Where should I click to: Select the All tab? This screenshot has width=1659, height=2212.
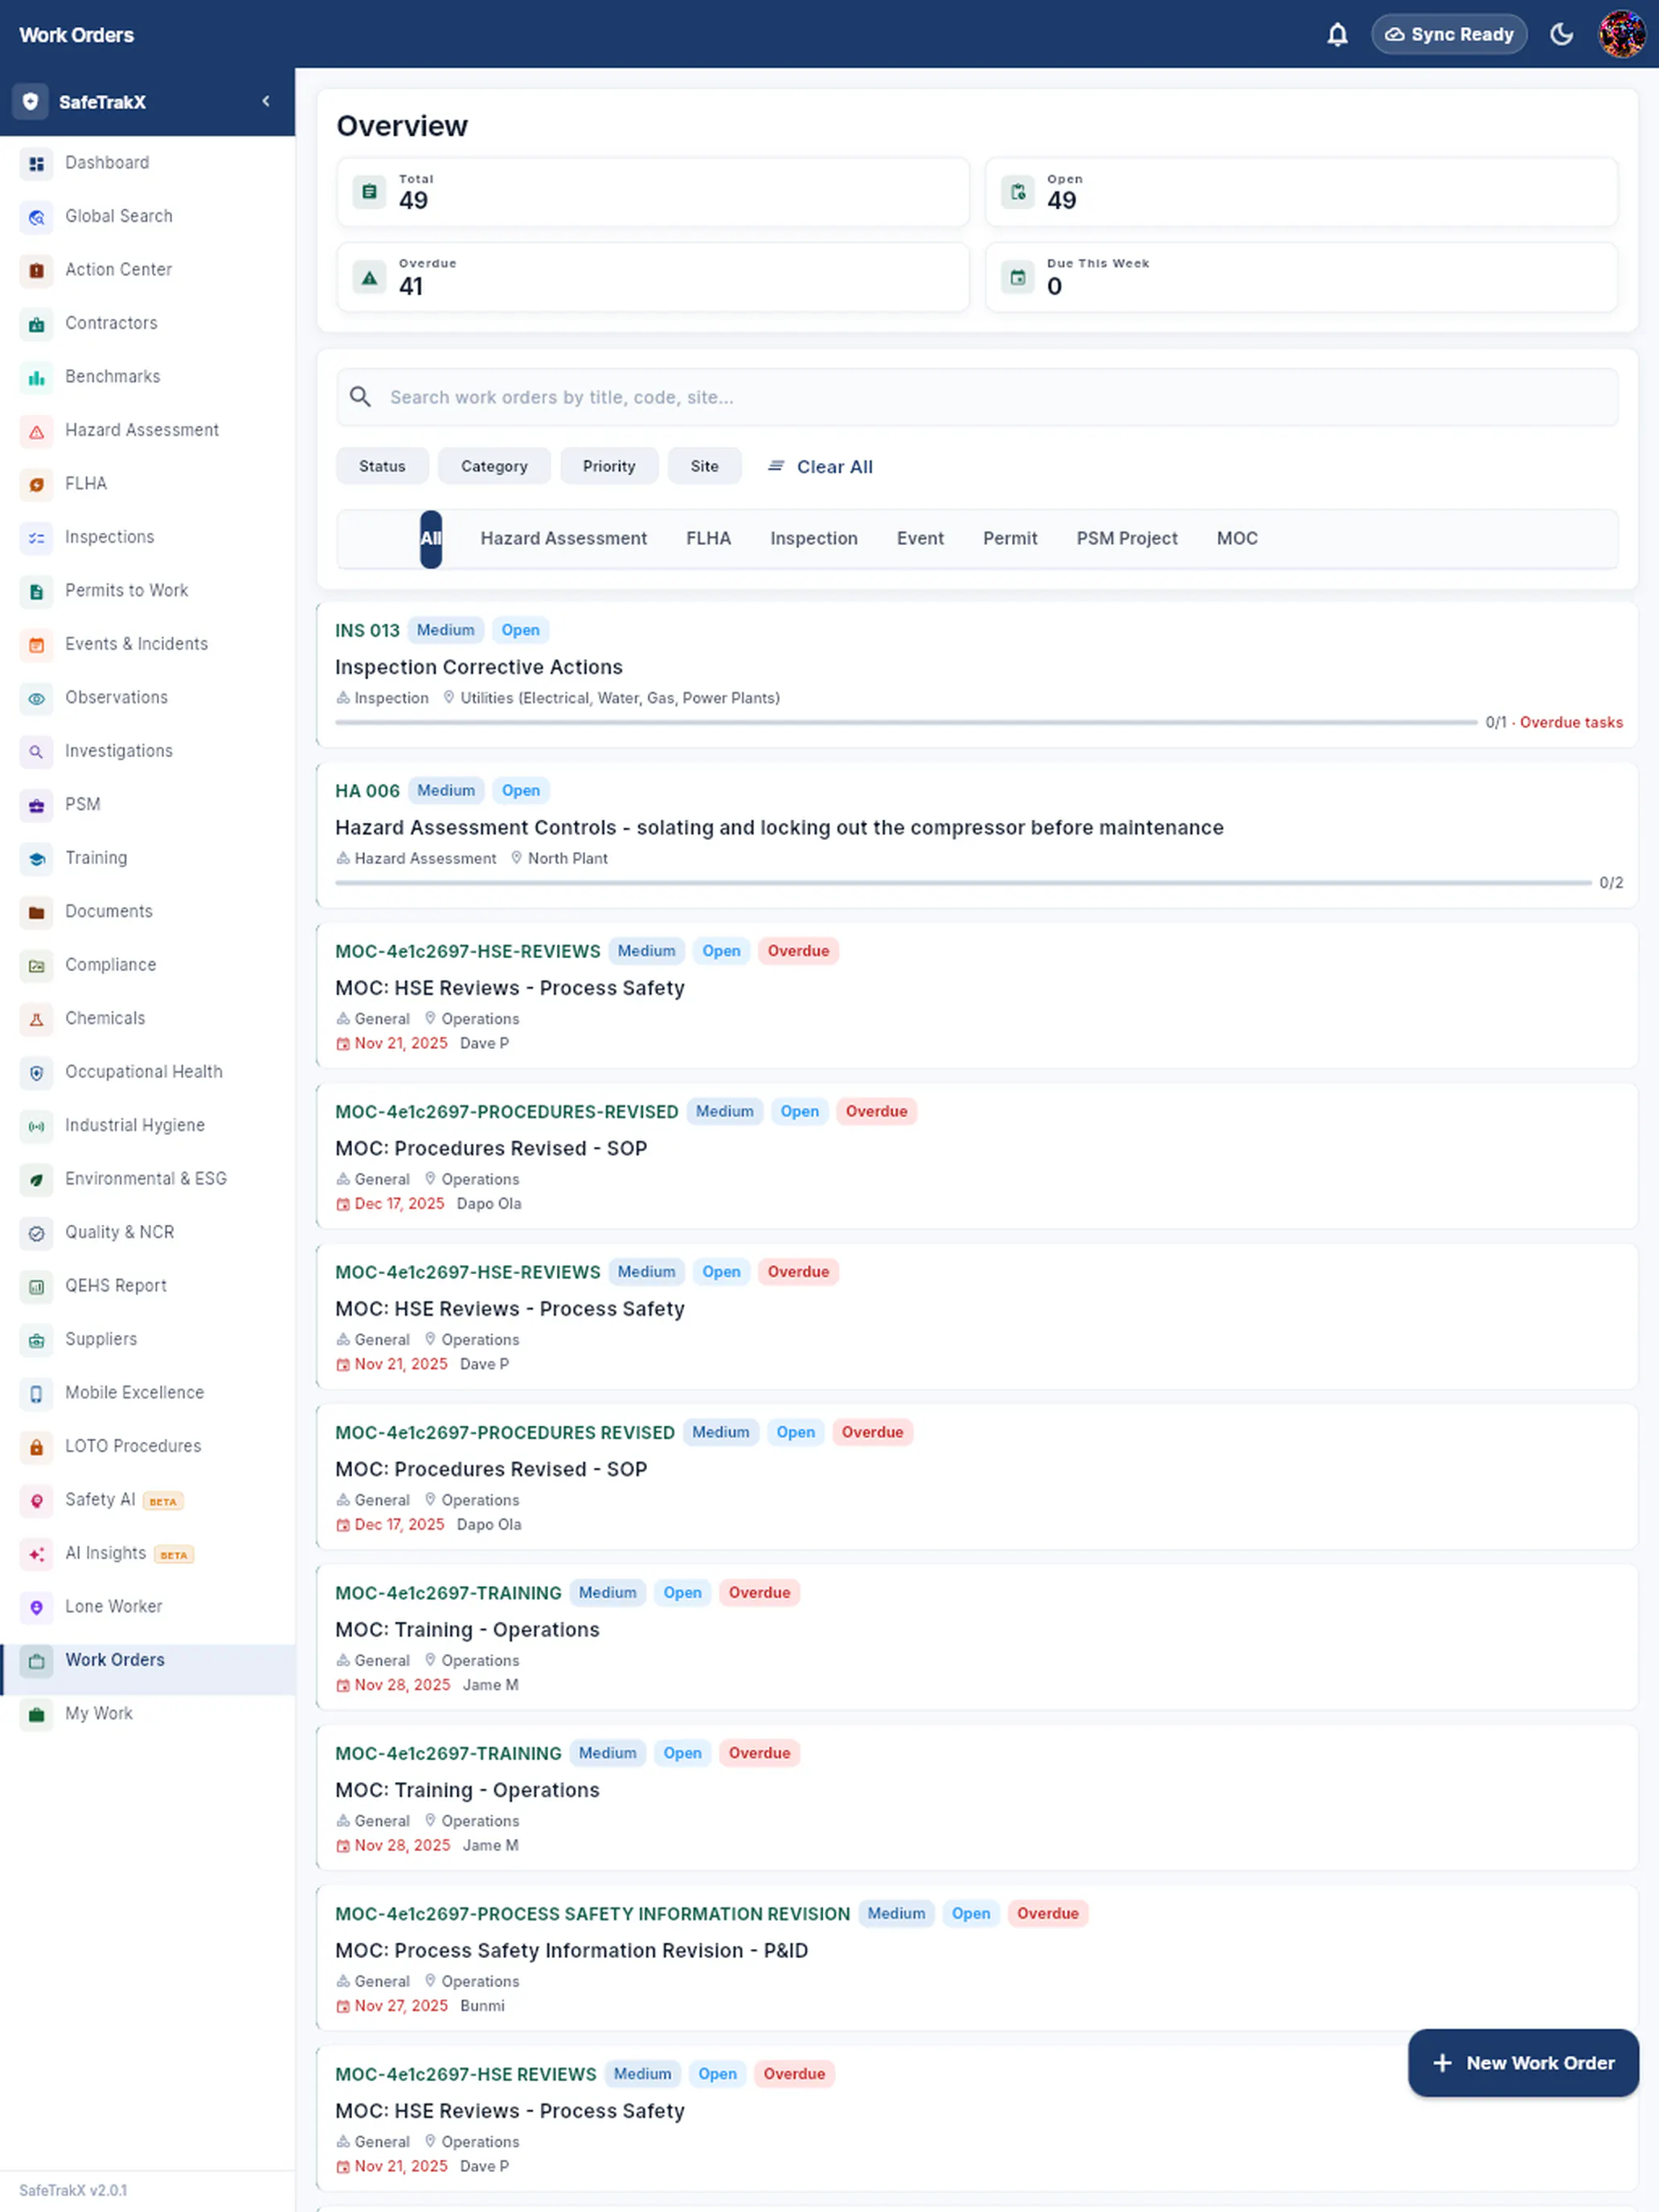431,539
